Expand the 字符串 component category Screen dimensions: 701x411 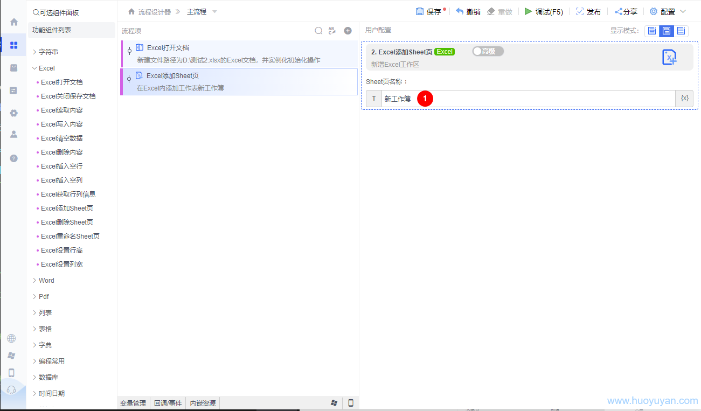48,52
